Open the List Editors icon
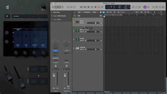This screenshot has height=94, width=167. (153, 7)
